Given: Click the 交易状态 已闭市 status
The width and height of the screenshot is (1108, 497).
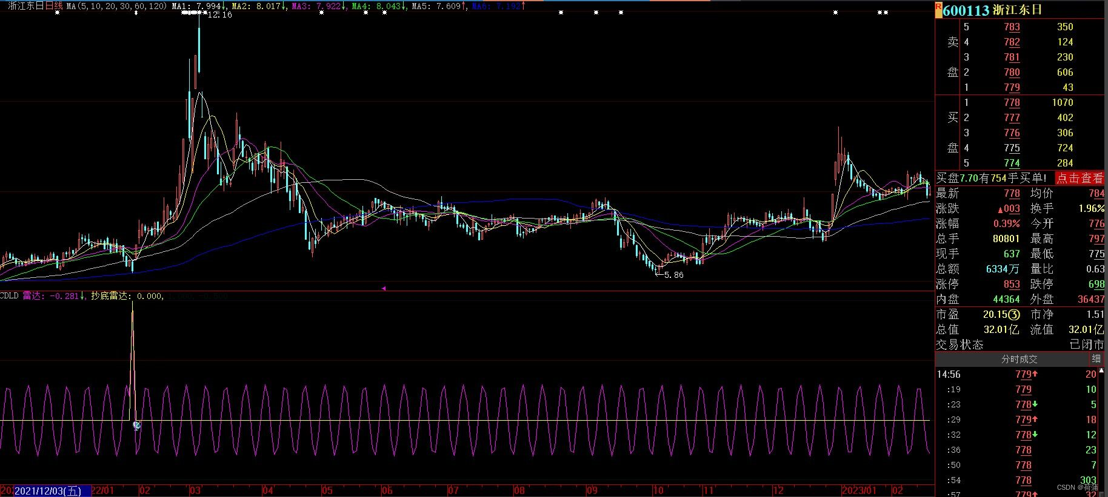Looking at the screenshot, I should pyautogui.click(x=1086, y=344).
